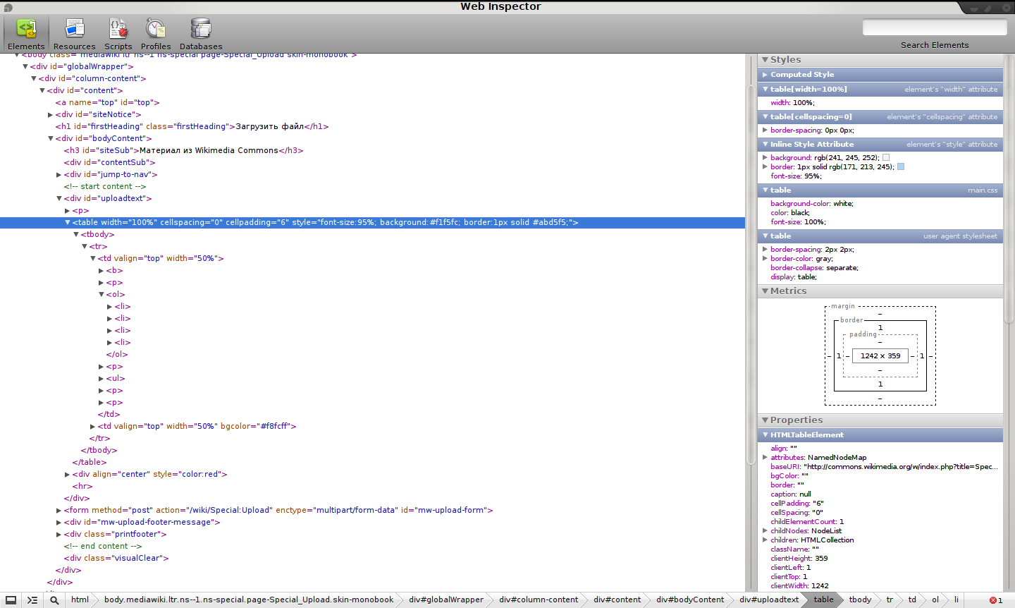
Task: Expand div id="jump-to-nav" node
Action: [x=59, y=174]
